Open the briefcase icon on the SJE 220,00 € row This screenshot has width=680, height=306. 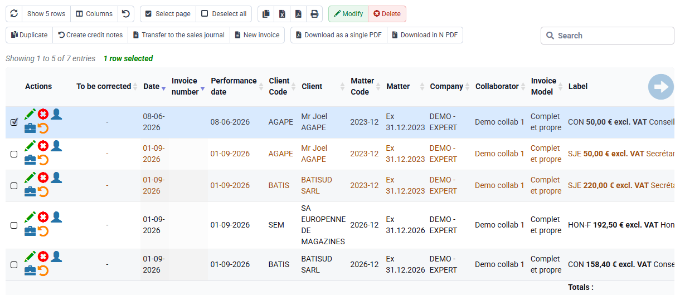[x=30, y=192]
